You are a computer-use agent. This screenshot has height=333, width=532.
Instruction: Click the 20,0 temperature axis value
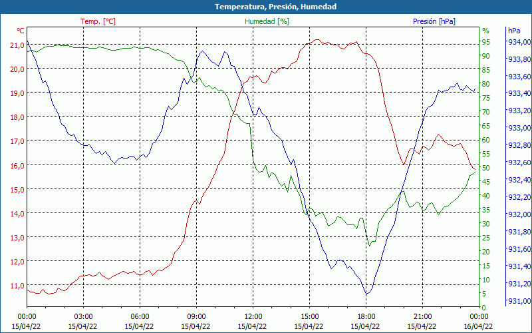tap(17, 69)
